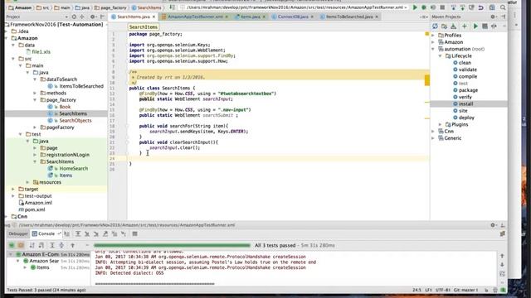Screen dimensions: 531x298
Task: Click Download Sources Maven toolbar icon
Action: tap(454, 26)
